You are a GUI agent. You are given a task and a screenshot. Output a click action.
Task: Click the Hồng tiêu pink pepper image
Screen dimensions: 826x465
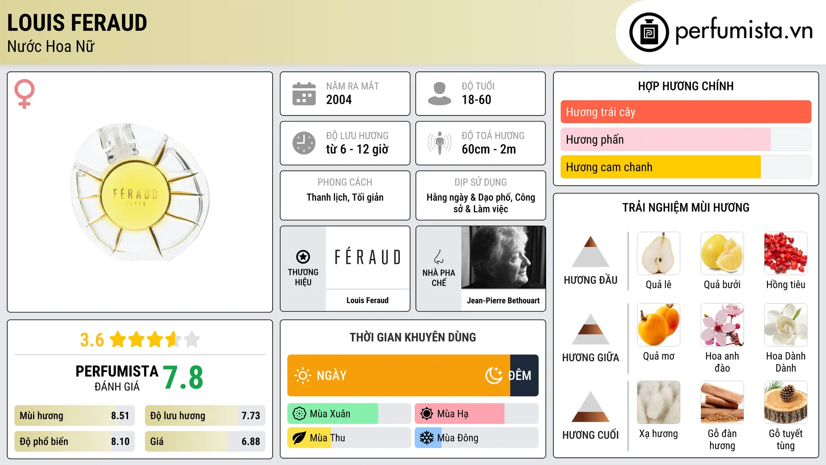click(786, 253)
